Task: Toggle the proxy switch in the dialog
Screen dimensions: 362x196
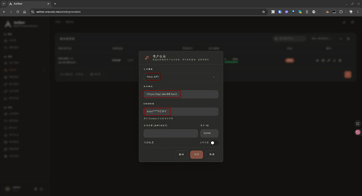Action: (214, 143)
